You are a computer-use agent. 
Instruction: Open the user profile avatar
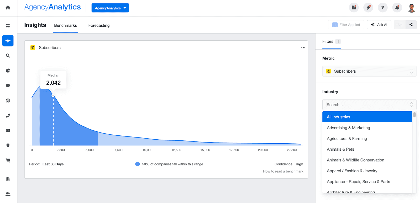click(412, 8)
